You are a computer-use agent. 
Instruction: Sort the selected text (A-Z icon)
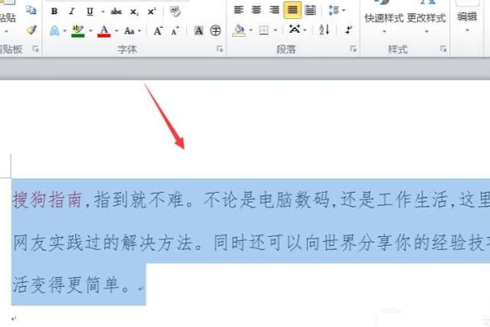coord(324,29)
